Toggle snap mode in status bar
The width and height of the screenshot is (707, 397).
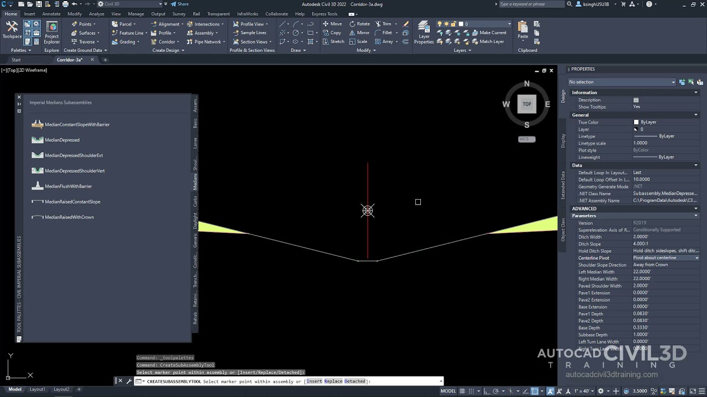coord(472,391)
